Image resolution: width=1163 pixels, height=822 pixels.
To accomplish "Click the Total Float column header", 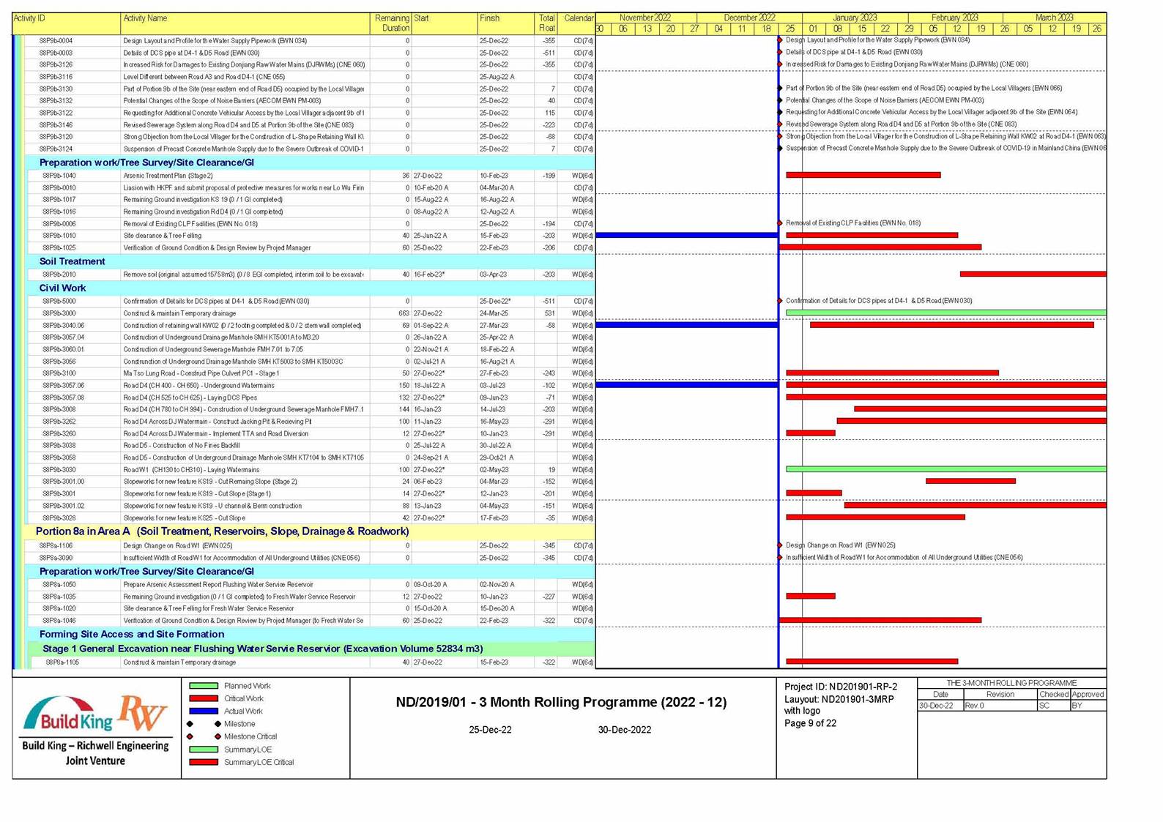I will (x=546, y=23).
